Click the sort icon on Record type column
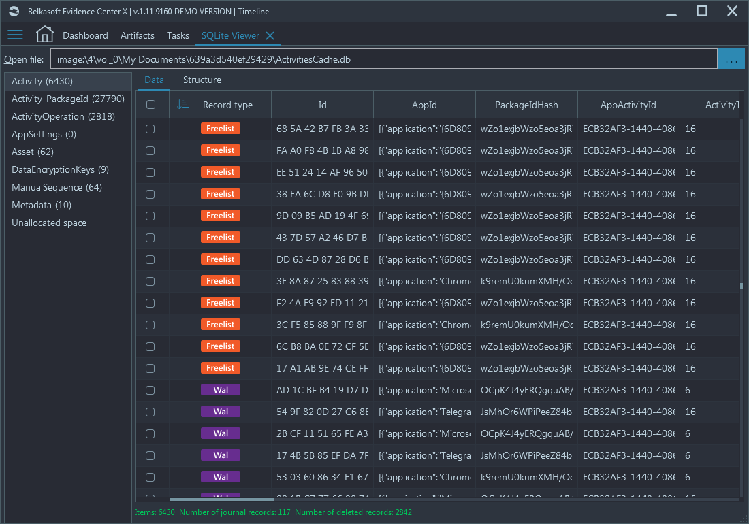This screenshot has width=749, height=524. (x=184, y=104)
